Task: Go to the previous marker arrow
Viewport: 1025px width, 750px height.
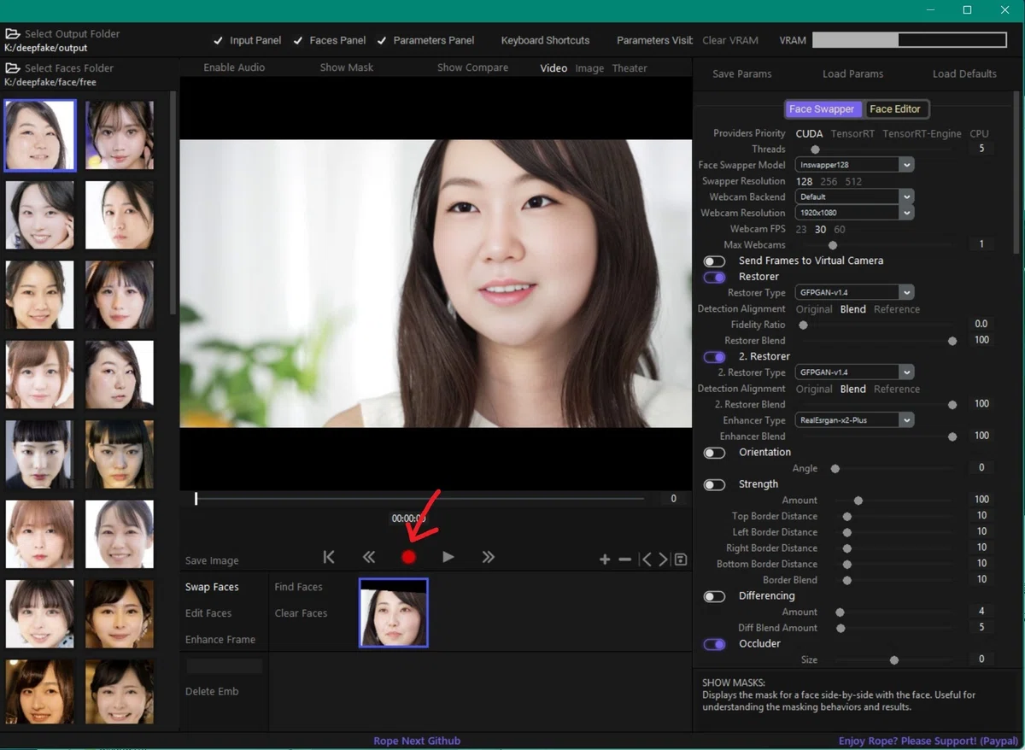Action: (646, 560)
